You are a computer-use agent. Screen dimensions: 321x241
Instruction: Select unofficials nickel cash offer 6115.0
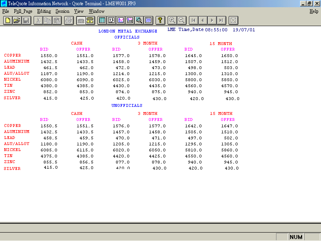[x=85, y=150]
